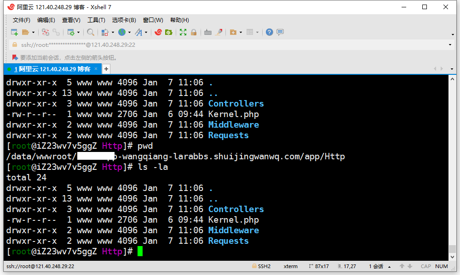Expand the globe encoding dropdown arrow
Image resolution: width=460 pixels, height=275 pixels.
pos(130,33)
